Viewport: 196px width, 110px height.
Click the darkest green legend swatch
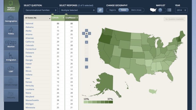pos(111,102)
